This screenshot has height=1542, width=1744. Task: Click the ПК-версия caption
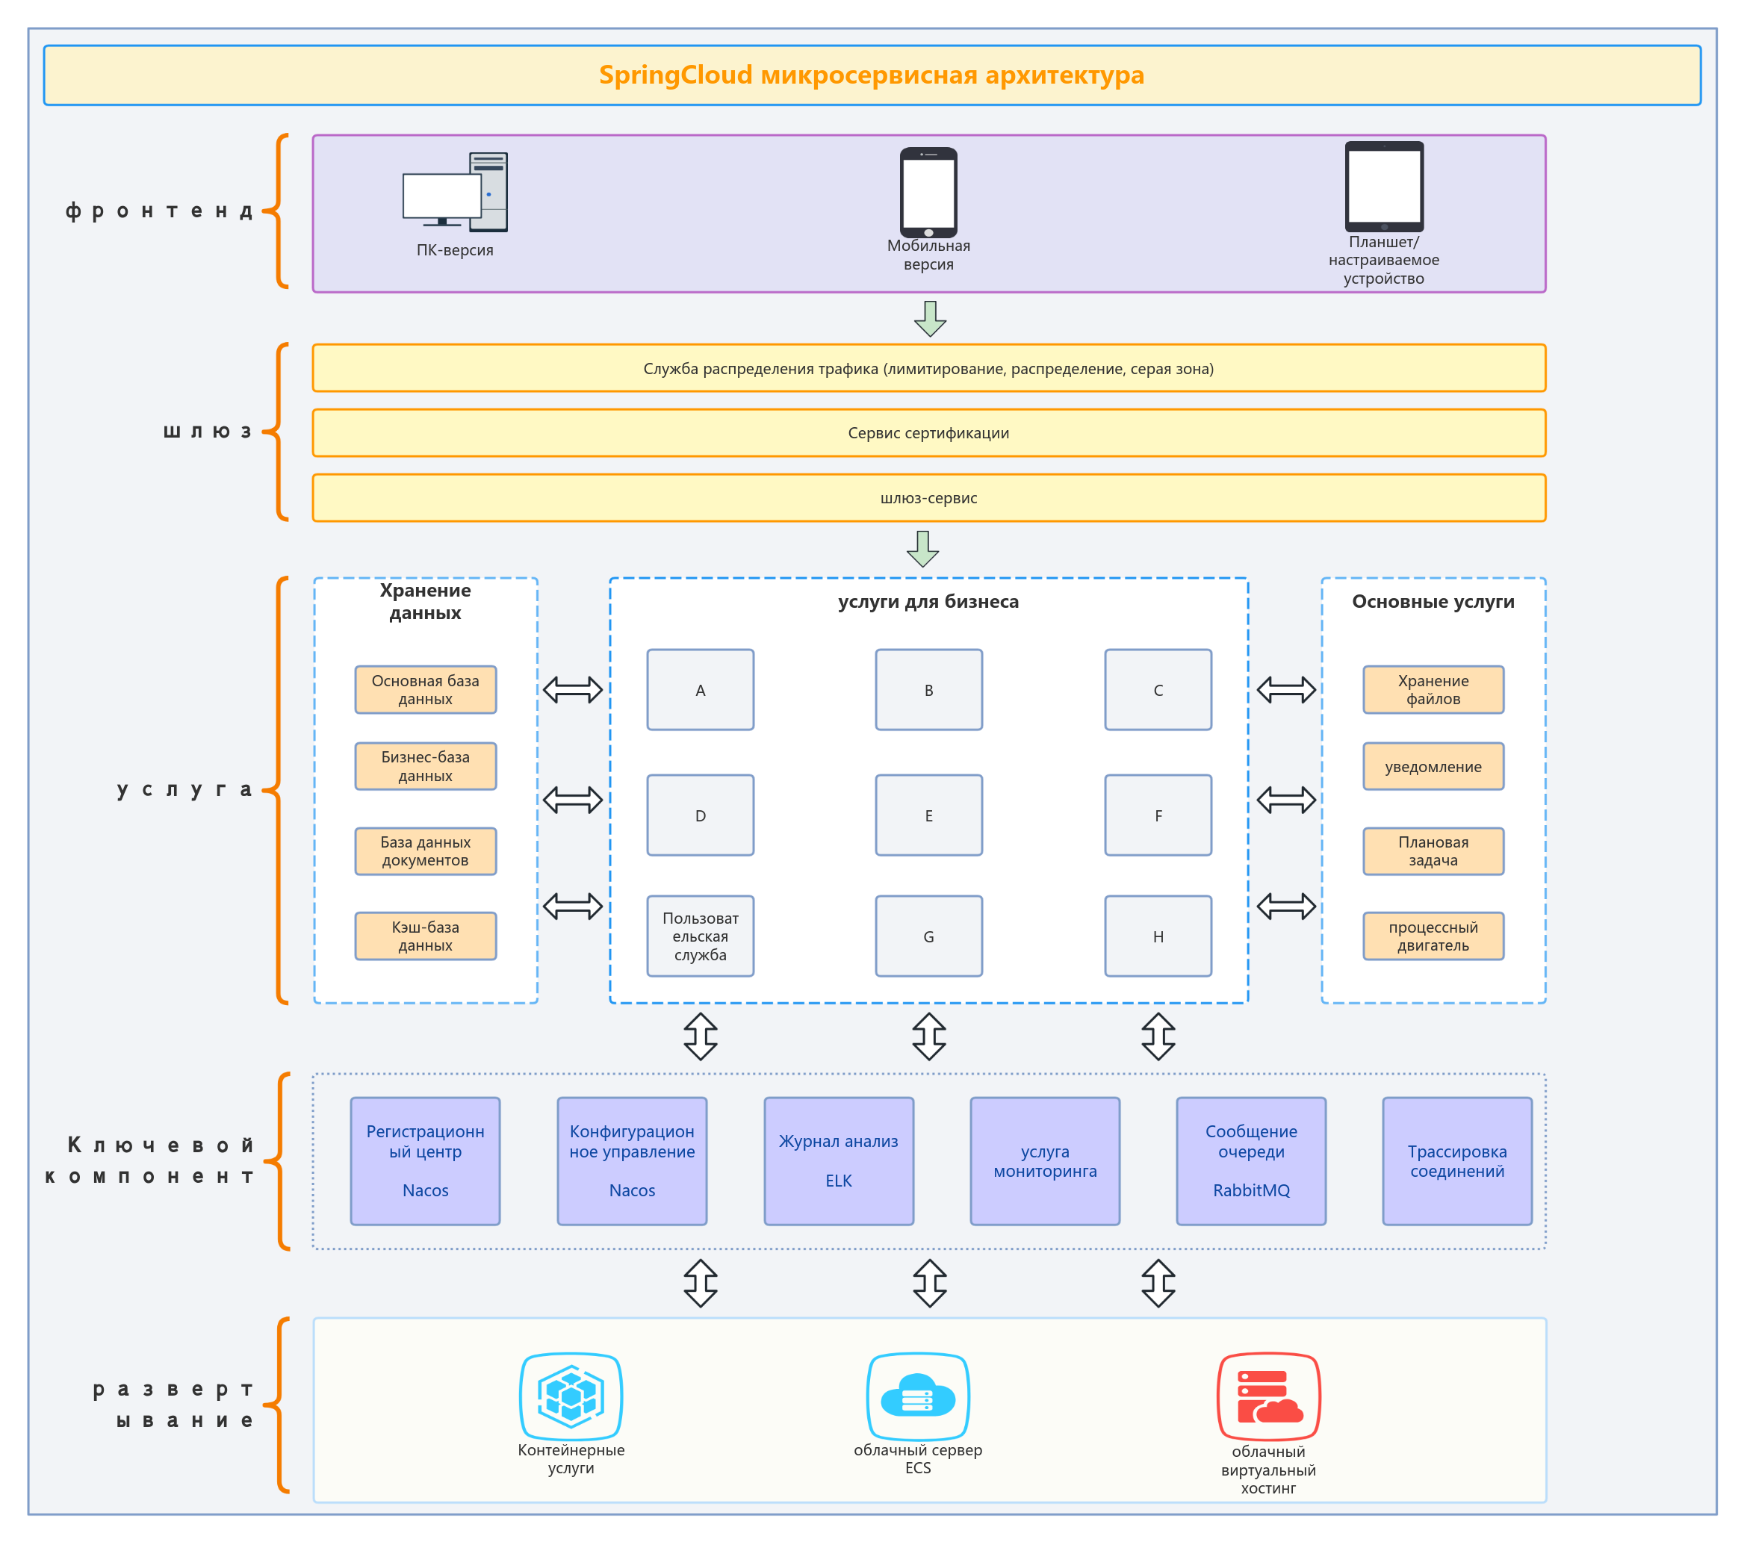coord(455,250)
